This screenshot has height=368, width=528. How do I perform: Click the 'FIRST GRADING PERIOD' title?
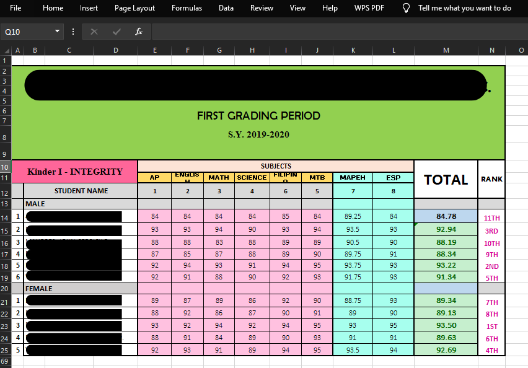[258, 116]
